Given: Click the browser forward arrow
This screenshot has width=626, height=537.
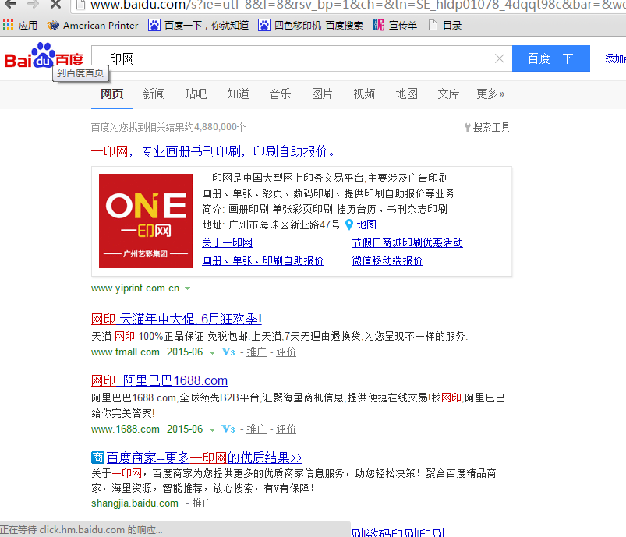Looking at the screenshot, I should [x=33, y=4].
